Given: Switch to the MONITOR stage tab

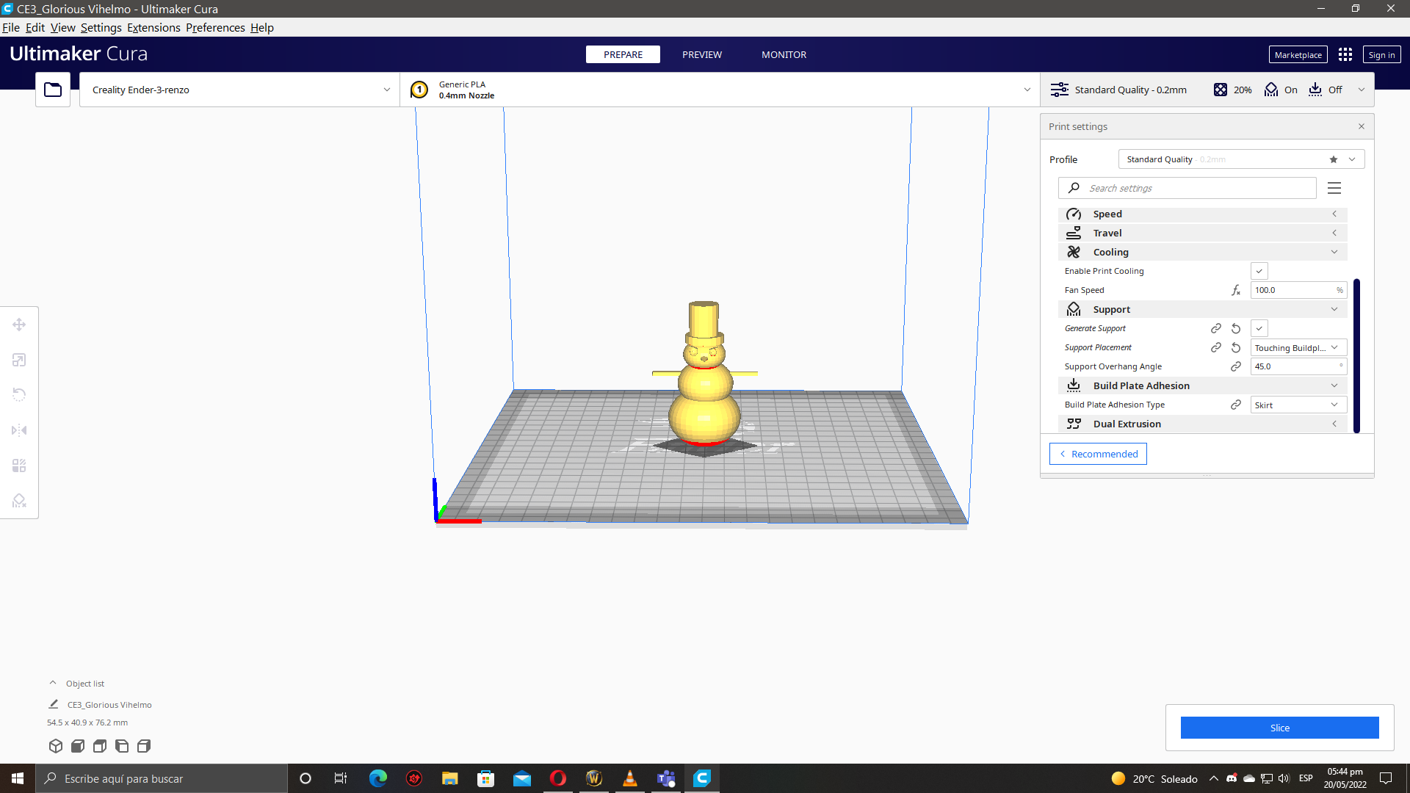Looking at the screenshot, I should tap(784, 54).
